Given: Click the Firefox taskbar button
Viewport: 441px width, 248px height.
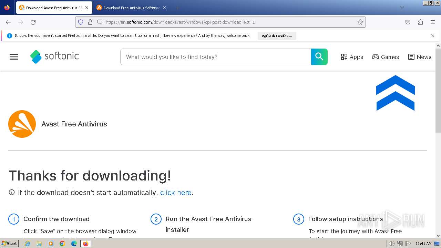Looking at the screenshot, I should click(x=85, y=244).
